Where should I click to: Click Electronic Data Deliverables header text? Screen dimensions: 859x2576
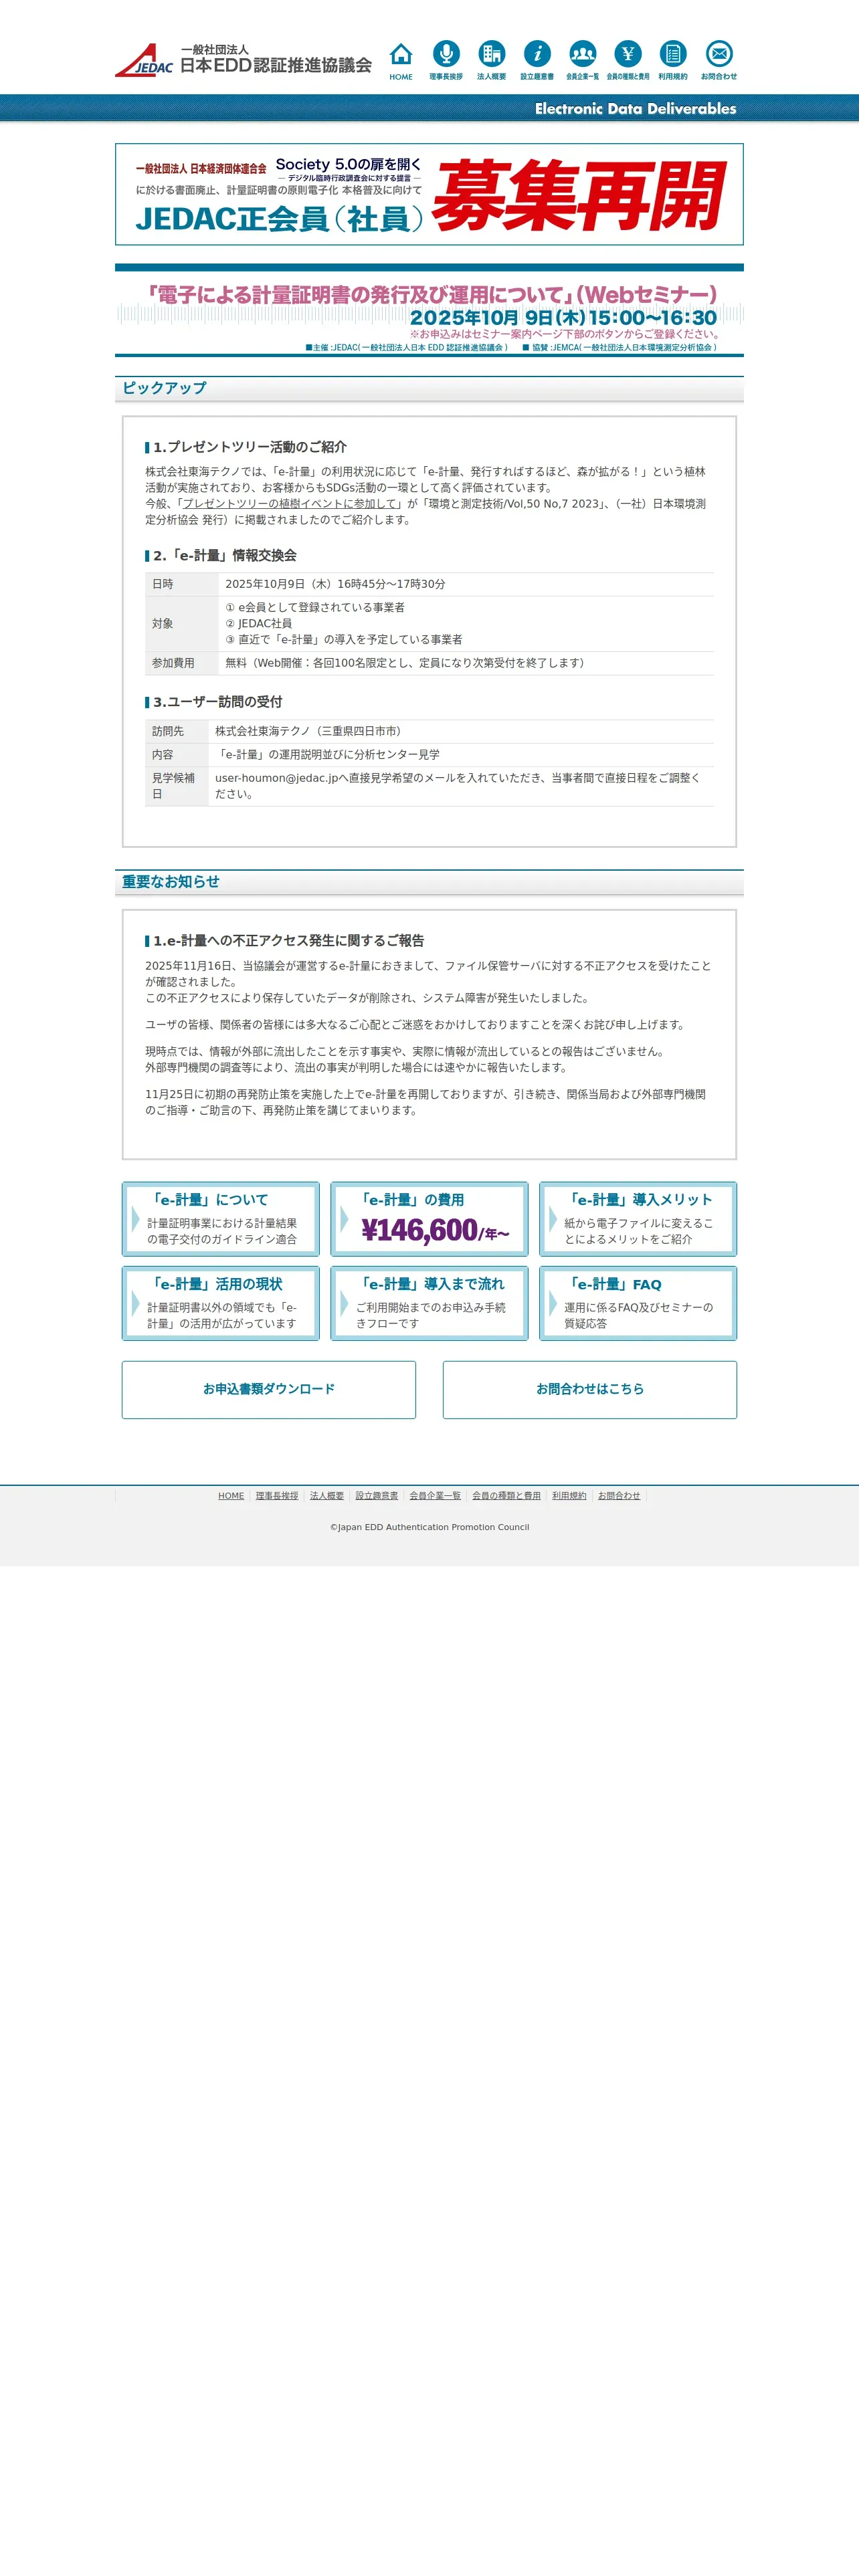[636, 108]
